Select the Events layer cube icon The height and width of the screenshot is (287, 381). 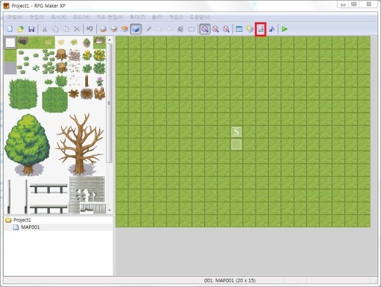136,29
